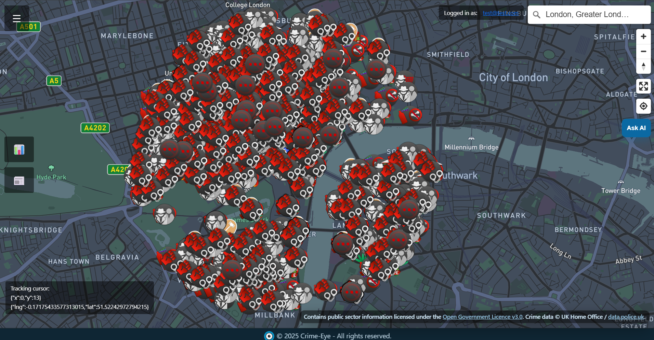This screenshot has height=340, width=654.
Task: Reset map bearing with compass button
Action: [x=643, y=66]
